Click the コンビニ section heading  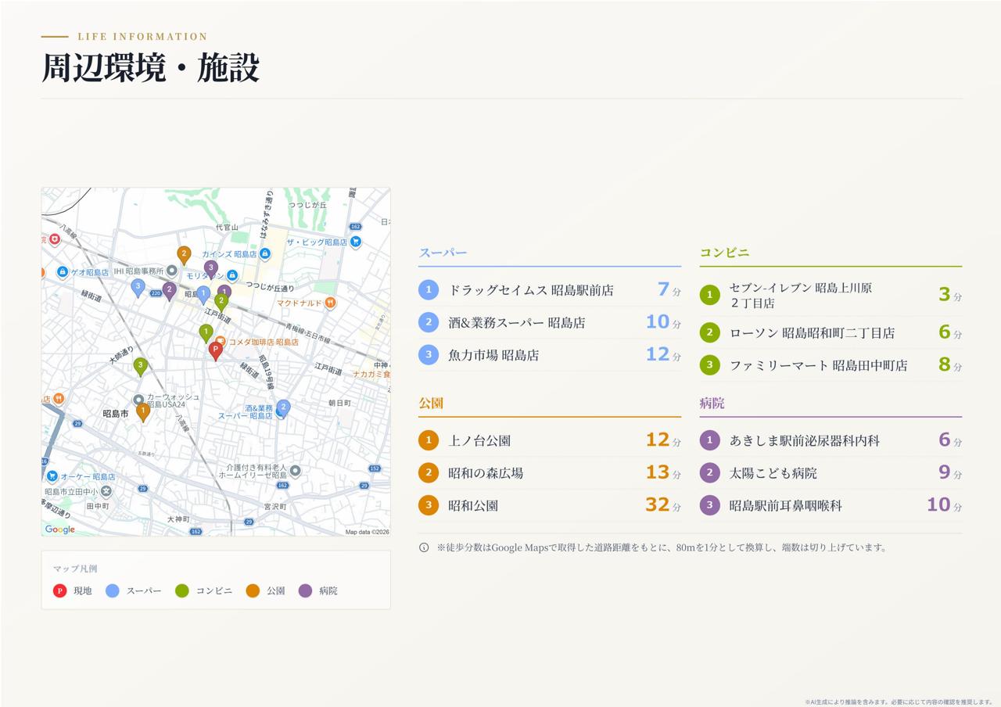point(724,253)
